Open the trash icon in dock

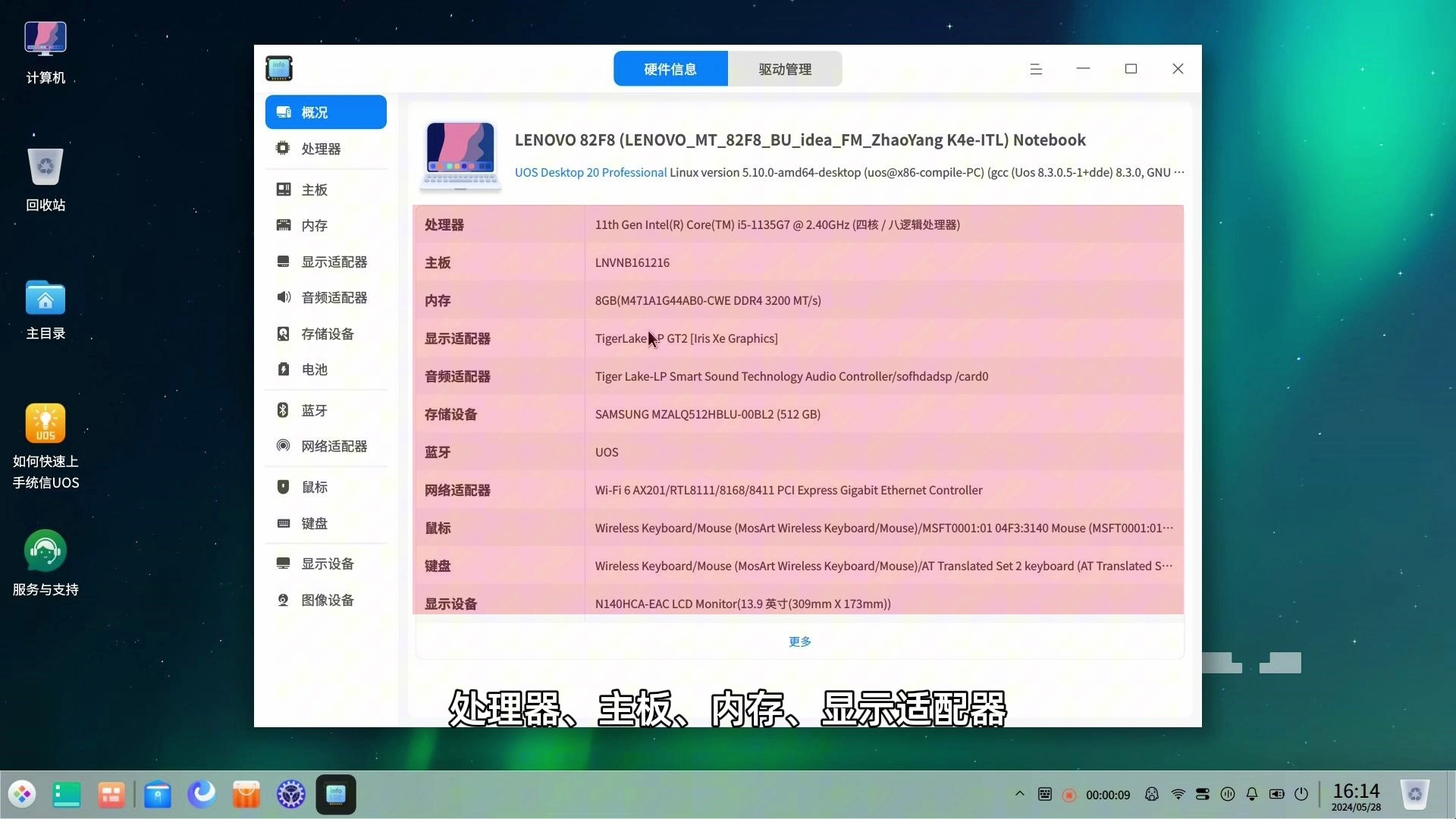click(1415, 794)
